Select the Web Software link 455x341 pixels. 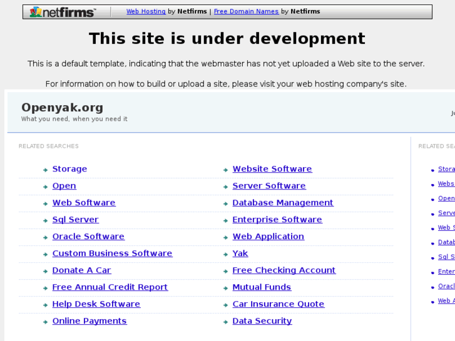[x=84, y=203]
